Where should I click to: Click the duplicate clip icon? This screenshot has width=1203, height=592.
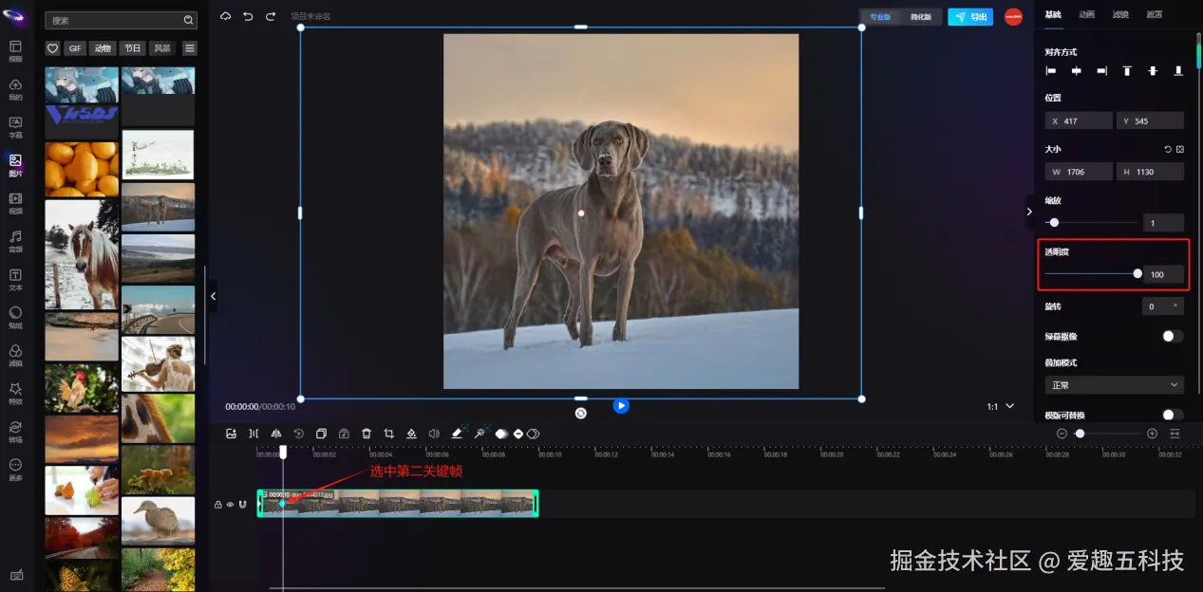[321, 434]
